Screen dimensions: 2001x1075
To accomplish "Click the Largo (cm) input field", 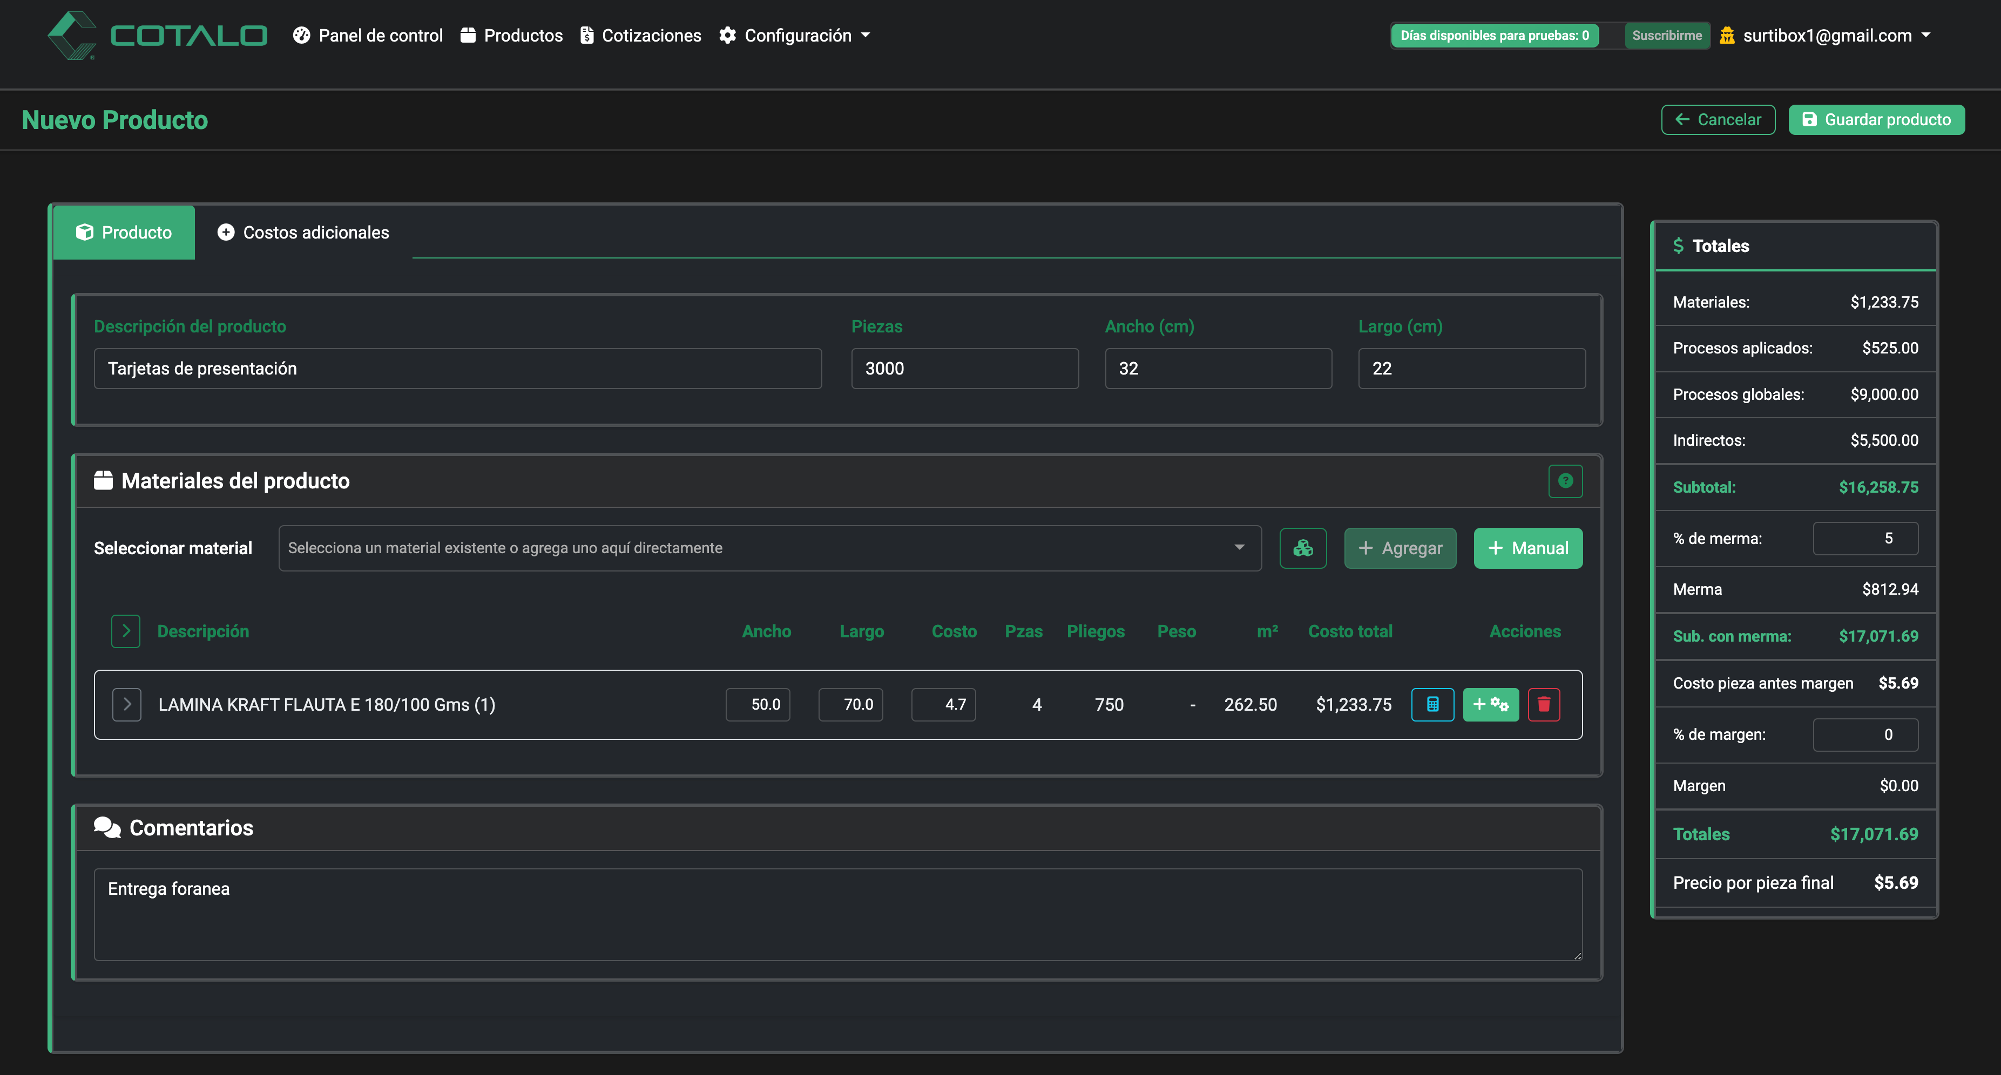I will 1471,369.
